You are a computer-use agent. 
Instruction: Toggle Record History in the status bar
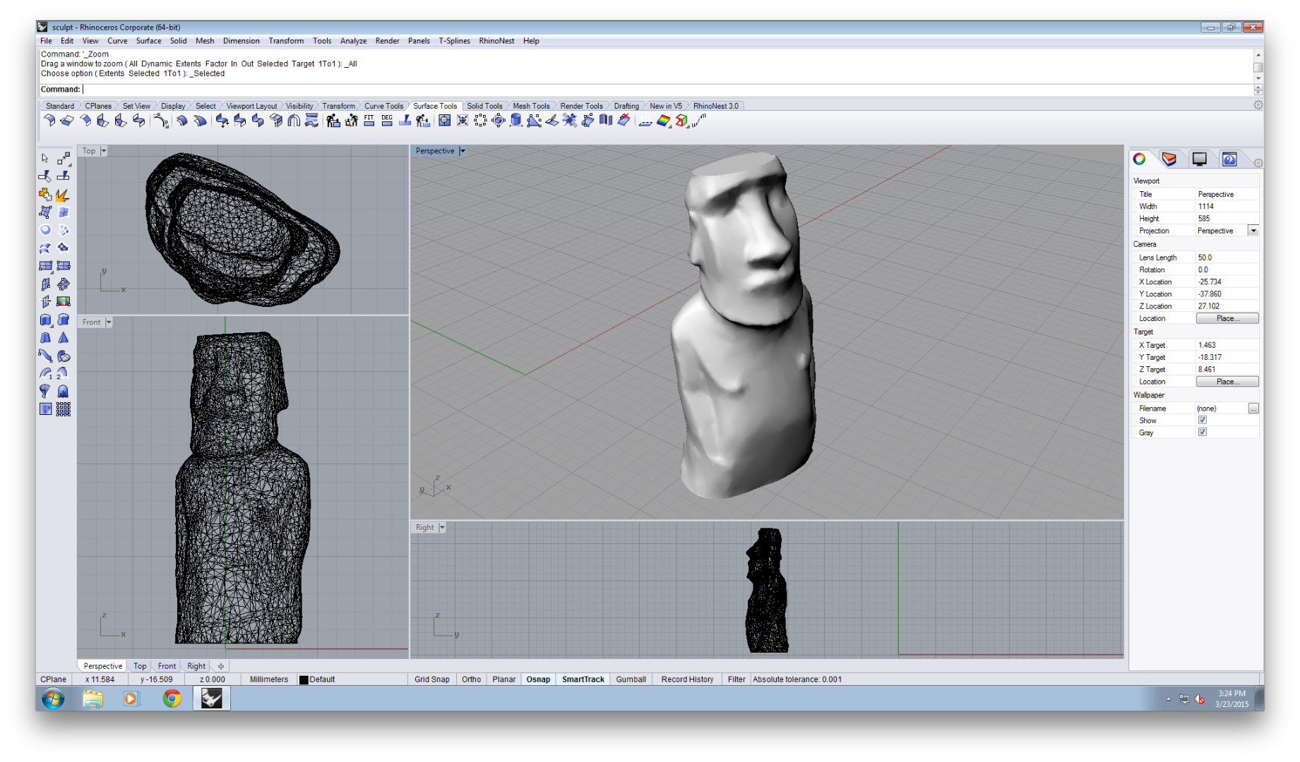click(x=687, y=679)
